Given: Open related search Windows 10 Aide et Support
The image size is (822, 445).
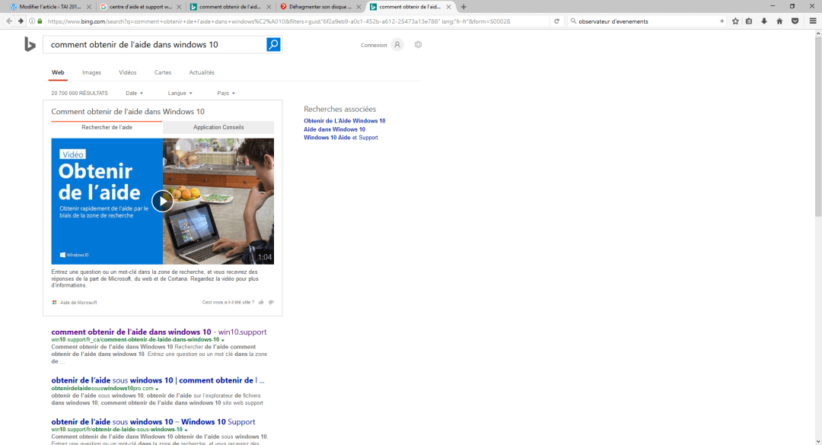Looking at the screenshot, I should [340, 138].
